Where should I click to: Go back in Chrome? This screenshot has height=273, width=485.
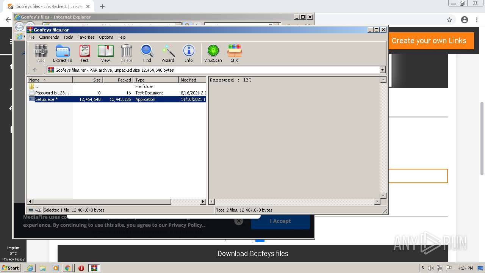(x=8, y=20)
